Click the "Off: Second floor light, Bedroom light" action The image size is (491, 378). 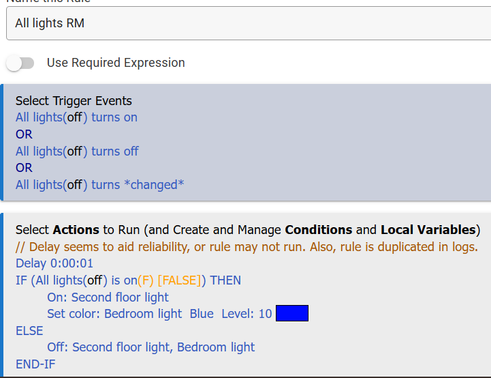coord(151,347)
